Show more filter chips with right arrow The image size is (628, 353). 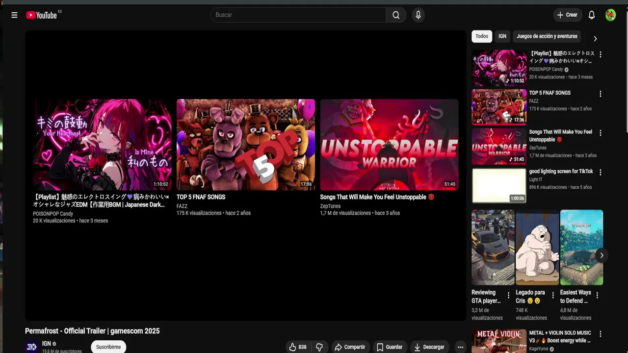(595, 38)
